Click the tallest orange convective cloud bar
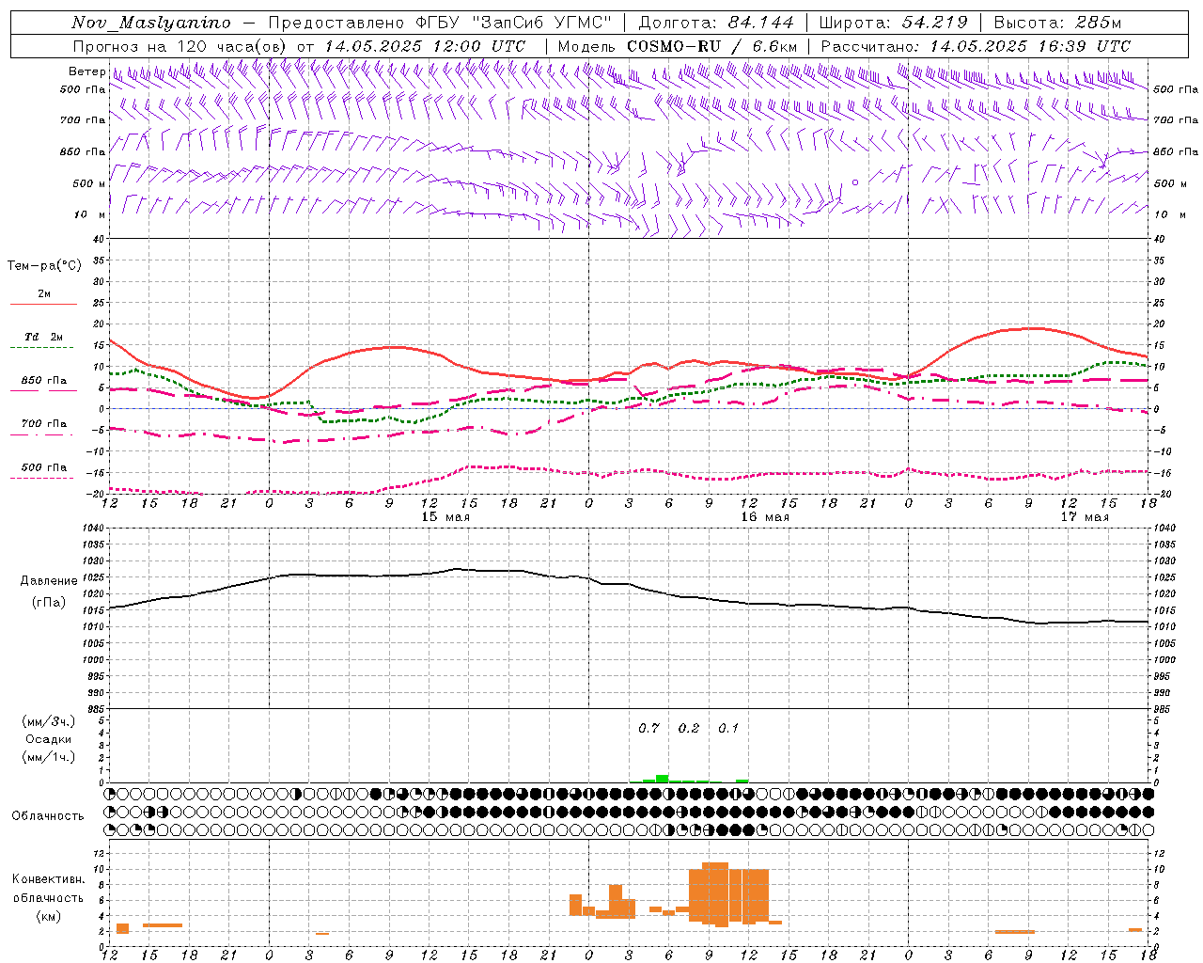This screenshot has width=1203, height=963. 715,894
